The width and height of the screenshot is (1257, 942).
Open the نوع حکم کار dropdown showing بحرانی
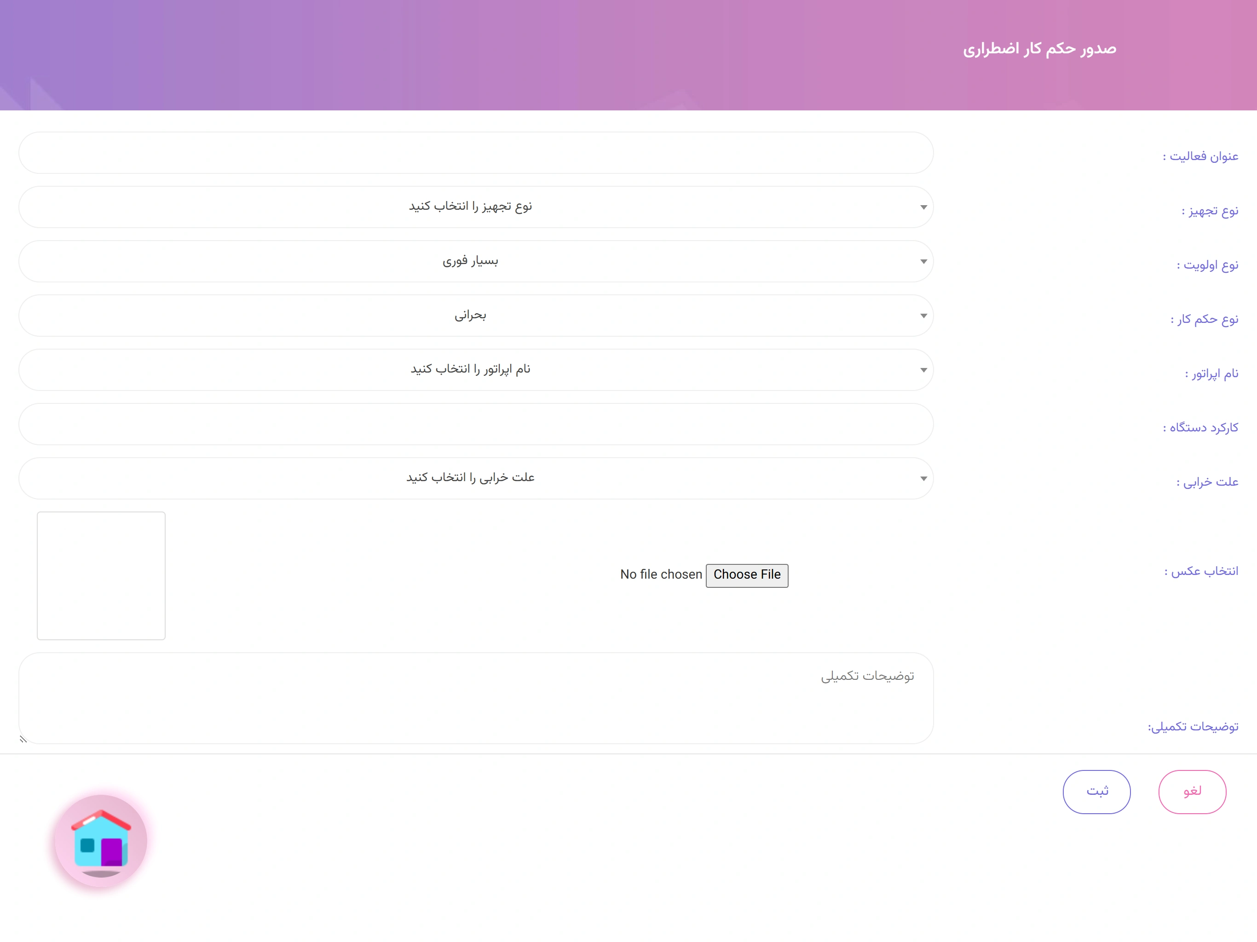coord(476,316)
